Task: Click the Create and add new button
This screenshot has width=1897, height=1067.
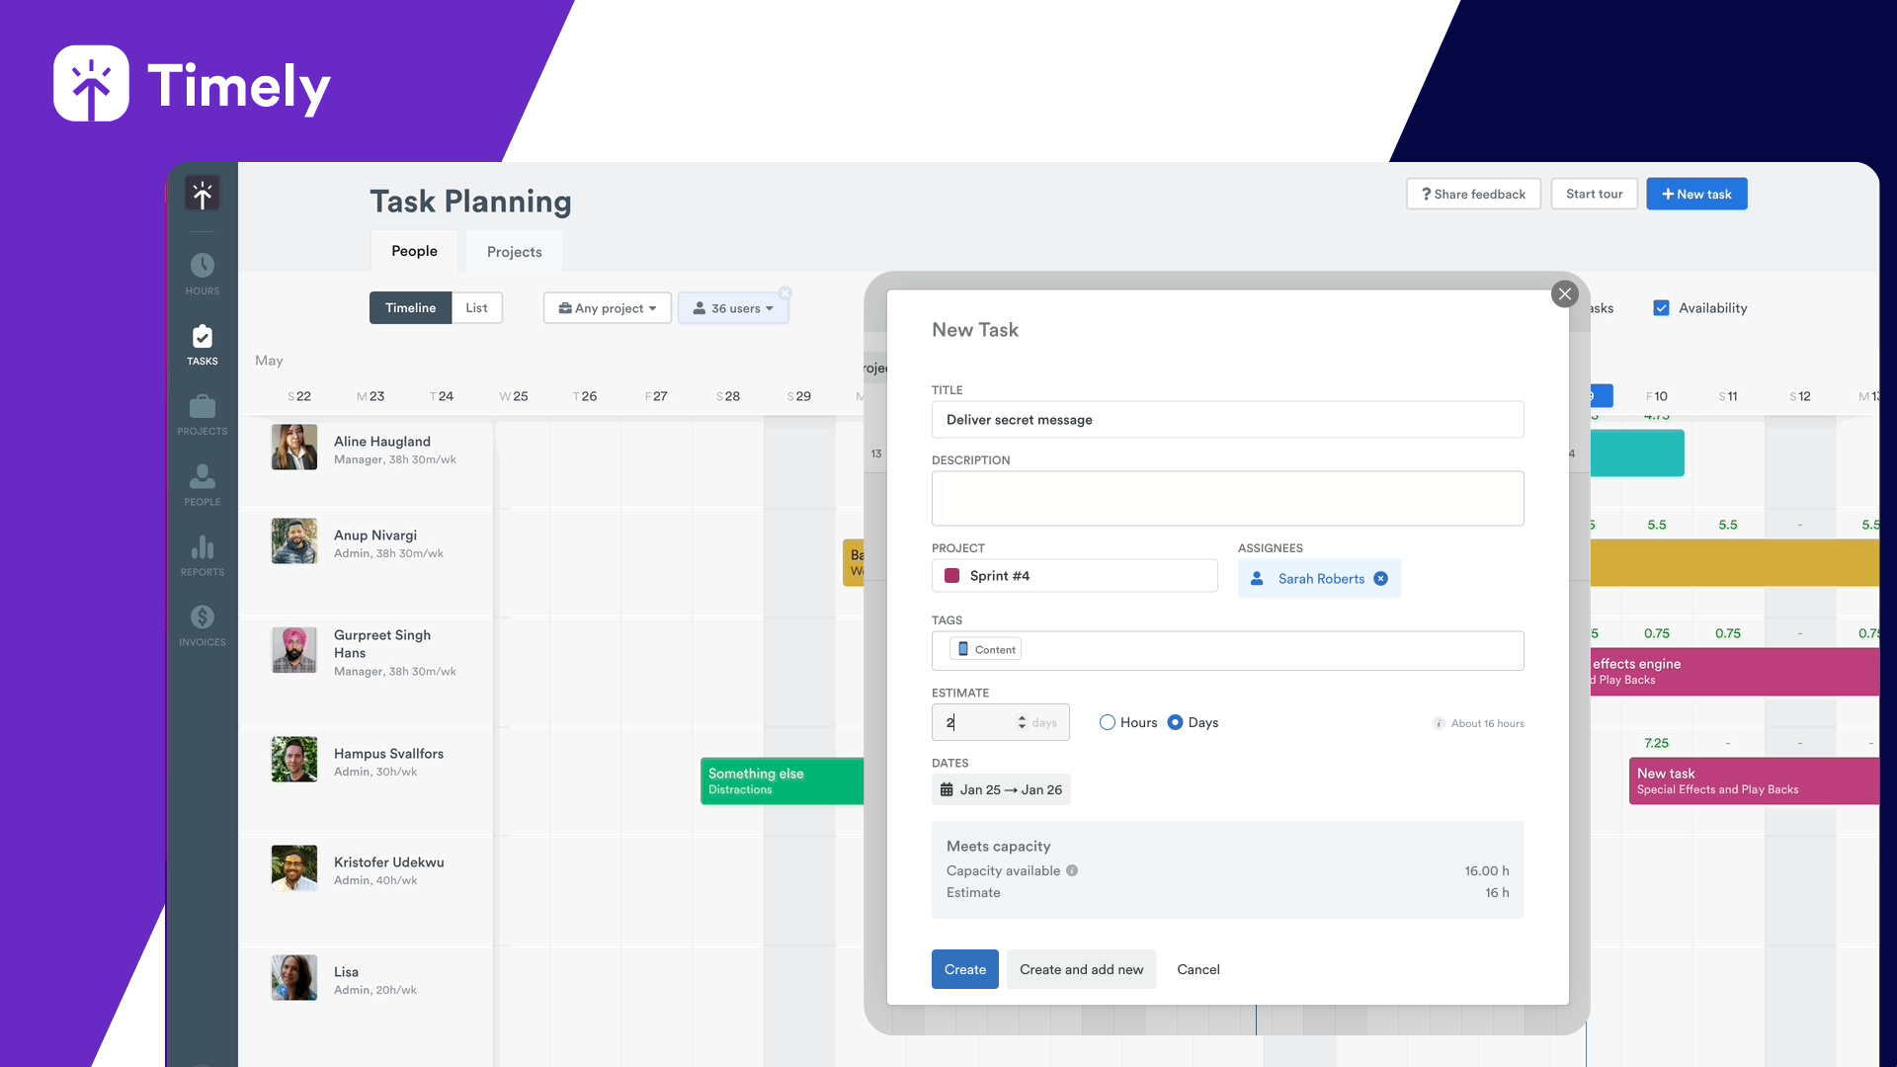Action: (1082, 969)
